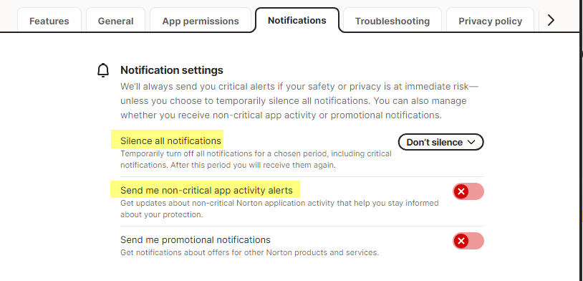The height and width of the screenshot is (281, 583).
Task: Click the Send me non-critical app activity alerts label
Action: coord(206,191)
